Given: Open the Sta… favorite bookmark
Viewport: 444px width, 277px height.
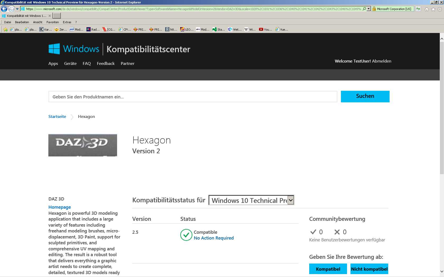Looking at the screenshot, I should pyautogui.click(x=219, y=30).
